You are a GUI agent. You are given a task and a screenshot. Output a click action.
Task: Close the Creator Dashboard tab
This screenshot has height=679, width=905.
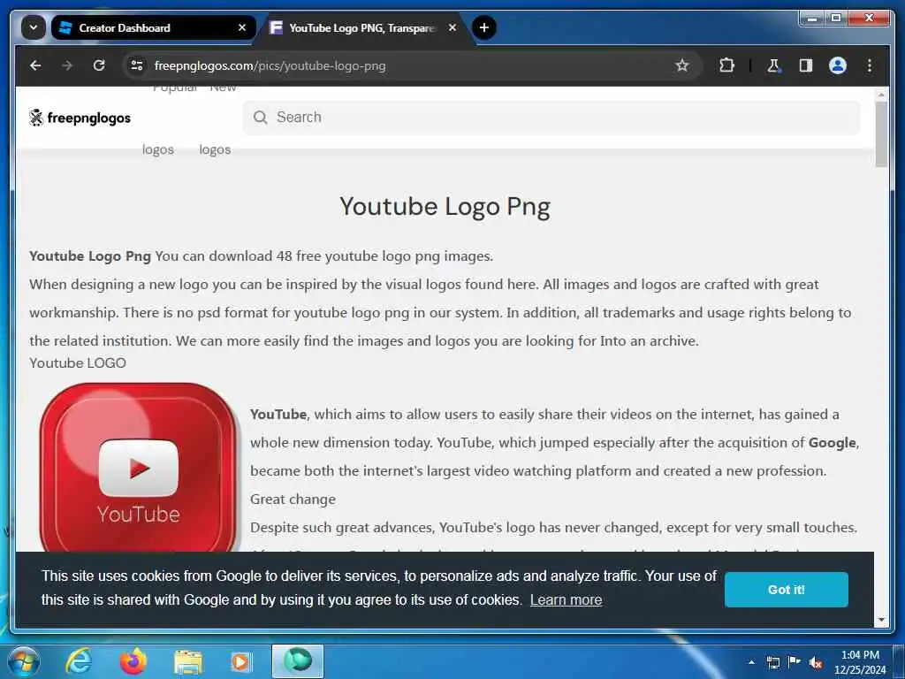[242, 27]
